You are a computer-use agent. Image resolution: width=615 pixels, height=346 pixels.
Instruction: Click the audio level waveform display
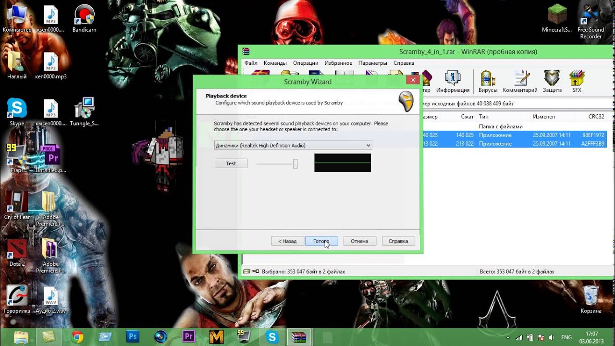click(343, 163)
